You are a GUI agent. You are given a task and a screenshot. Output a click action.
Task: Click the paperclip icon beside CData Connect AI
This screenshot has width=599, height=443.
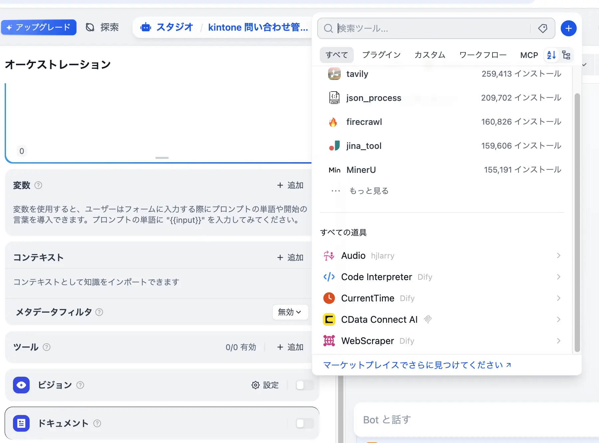tap(428, 319)
